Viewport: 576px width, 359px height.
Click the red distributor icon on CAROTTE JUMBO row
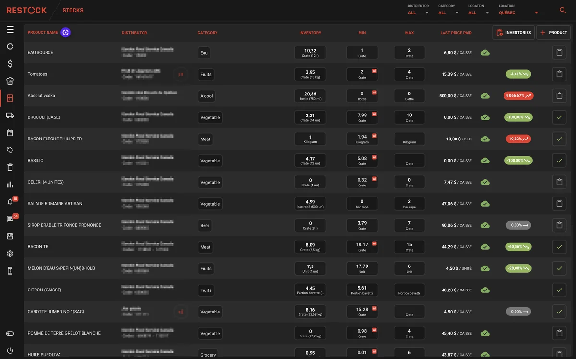181,312
